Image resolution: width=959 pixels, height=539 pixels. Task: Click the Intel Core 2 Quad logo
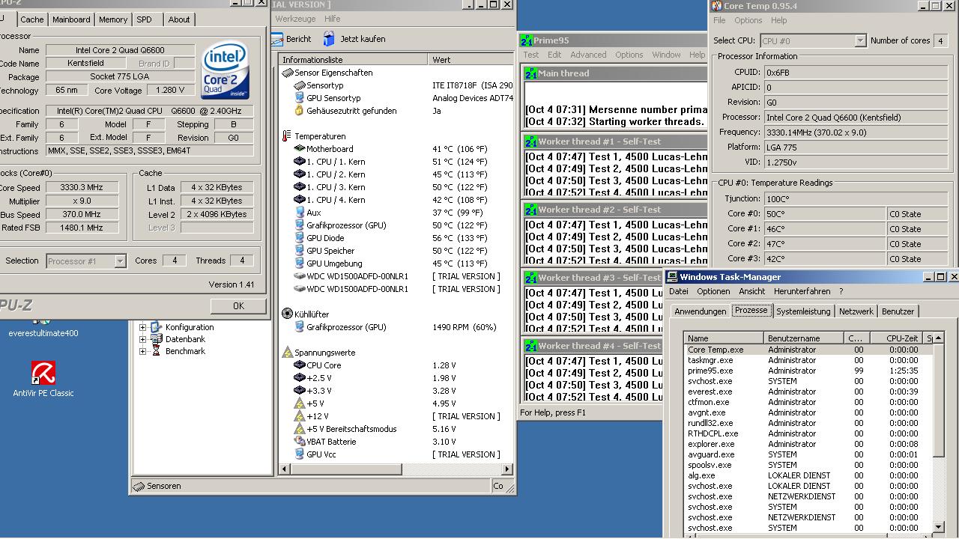225,70
